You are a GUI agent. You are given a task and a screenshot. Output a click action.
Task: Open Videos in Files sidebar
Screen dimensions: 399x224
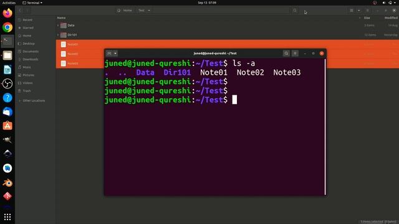coord(27,83)
